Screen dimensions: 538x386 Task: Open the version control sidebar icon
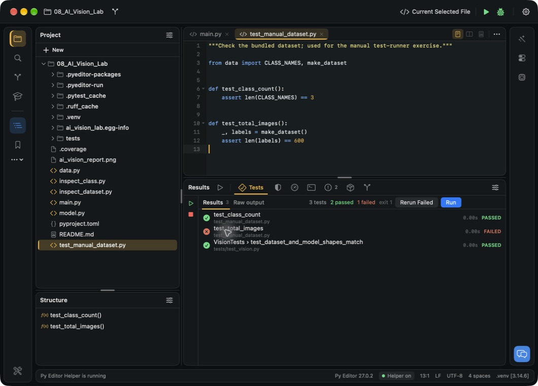[17, 77]
